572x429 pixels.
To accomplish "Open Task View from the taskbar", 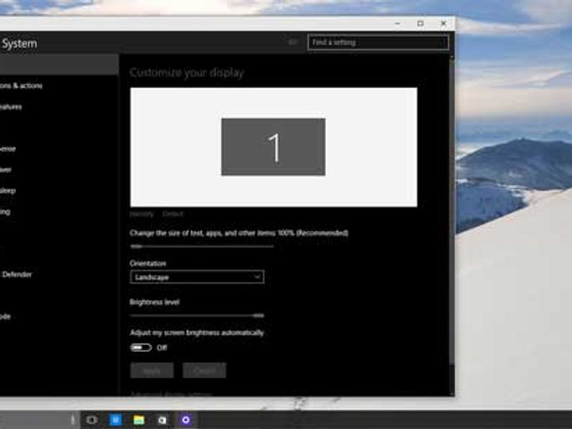I will pyautogui.click(x=92, y=420).
